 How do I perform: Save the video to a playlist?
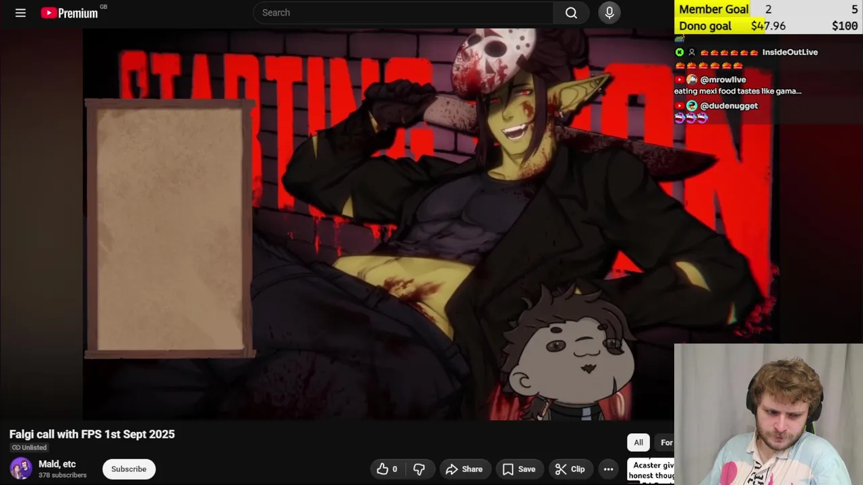point(518,469)
